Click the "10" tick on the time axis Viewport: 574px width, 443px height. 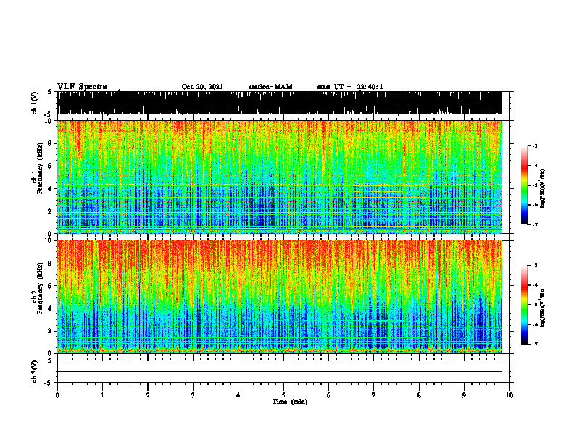509,395
